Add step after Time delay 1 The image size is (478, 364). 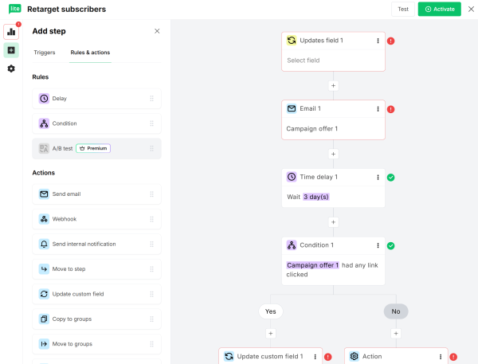tap(333, 222)
